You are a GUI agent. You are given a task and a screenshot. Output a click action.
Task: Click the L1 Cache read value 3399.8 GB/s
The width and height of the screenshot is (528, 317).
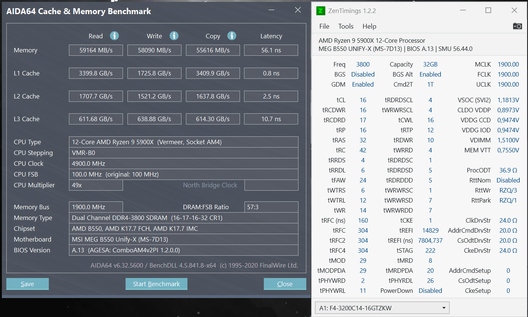click(x=96, y=73)
